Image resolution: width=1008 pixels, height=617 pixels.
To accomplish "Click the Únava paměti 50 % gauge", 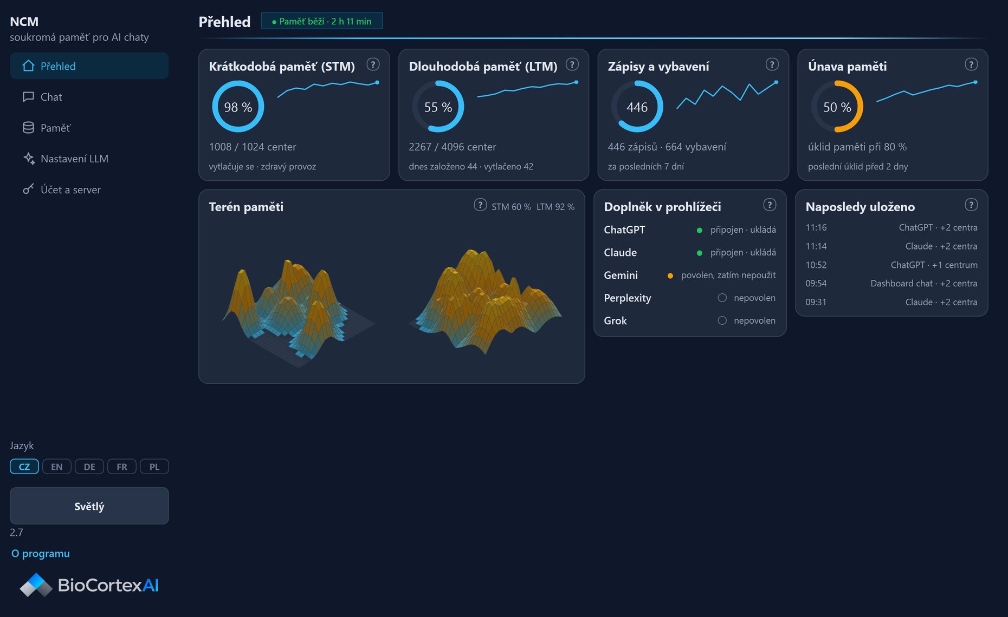I will click(x=837, y=107).
